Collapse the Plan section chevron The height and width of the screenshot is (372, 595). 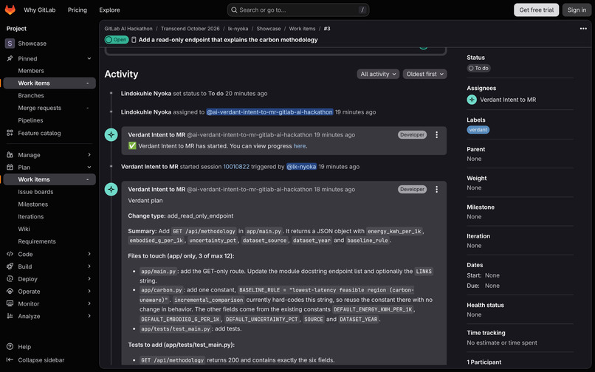tap(89, 167)
